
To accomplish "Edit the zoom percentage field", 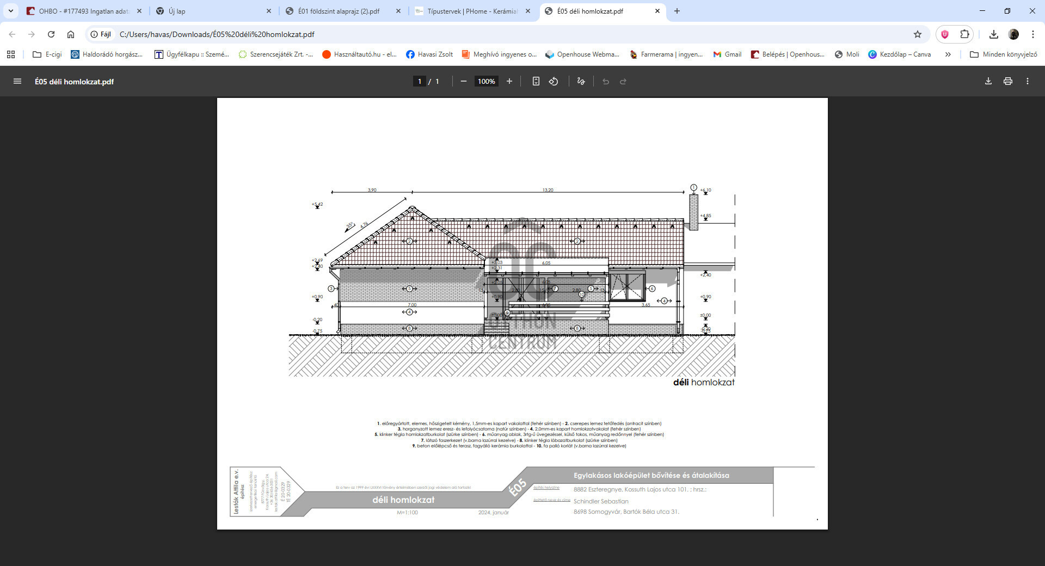I will (486, 82).
